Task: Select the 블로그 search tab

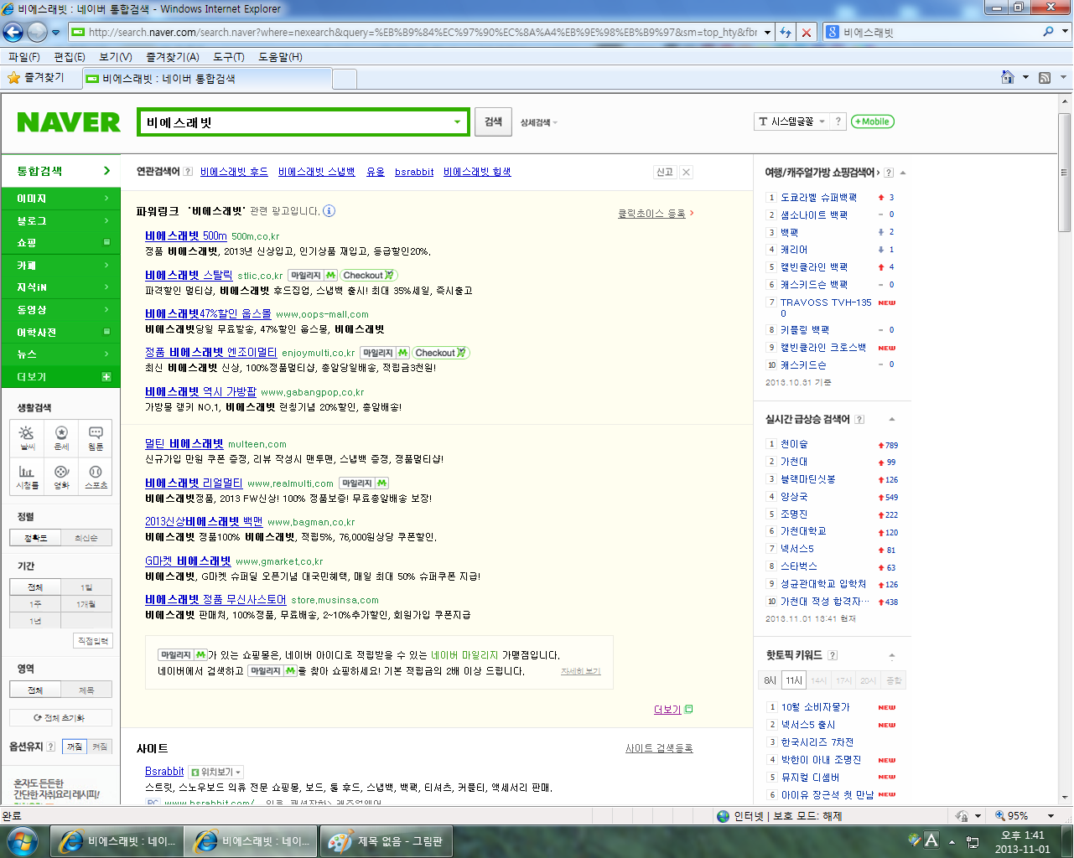Action: click(x=60, y=221)
